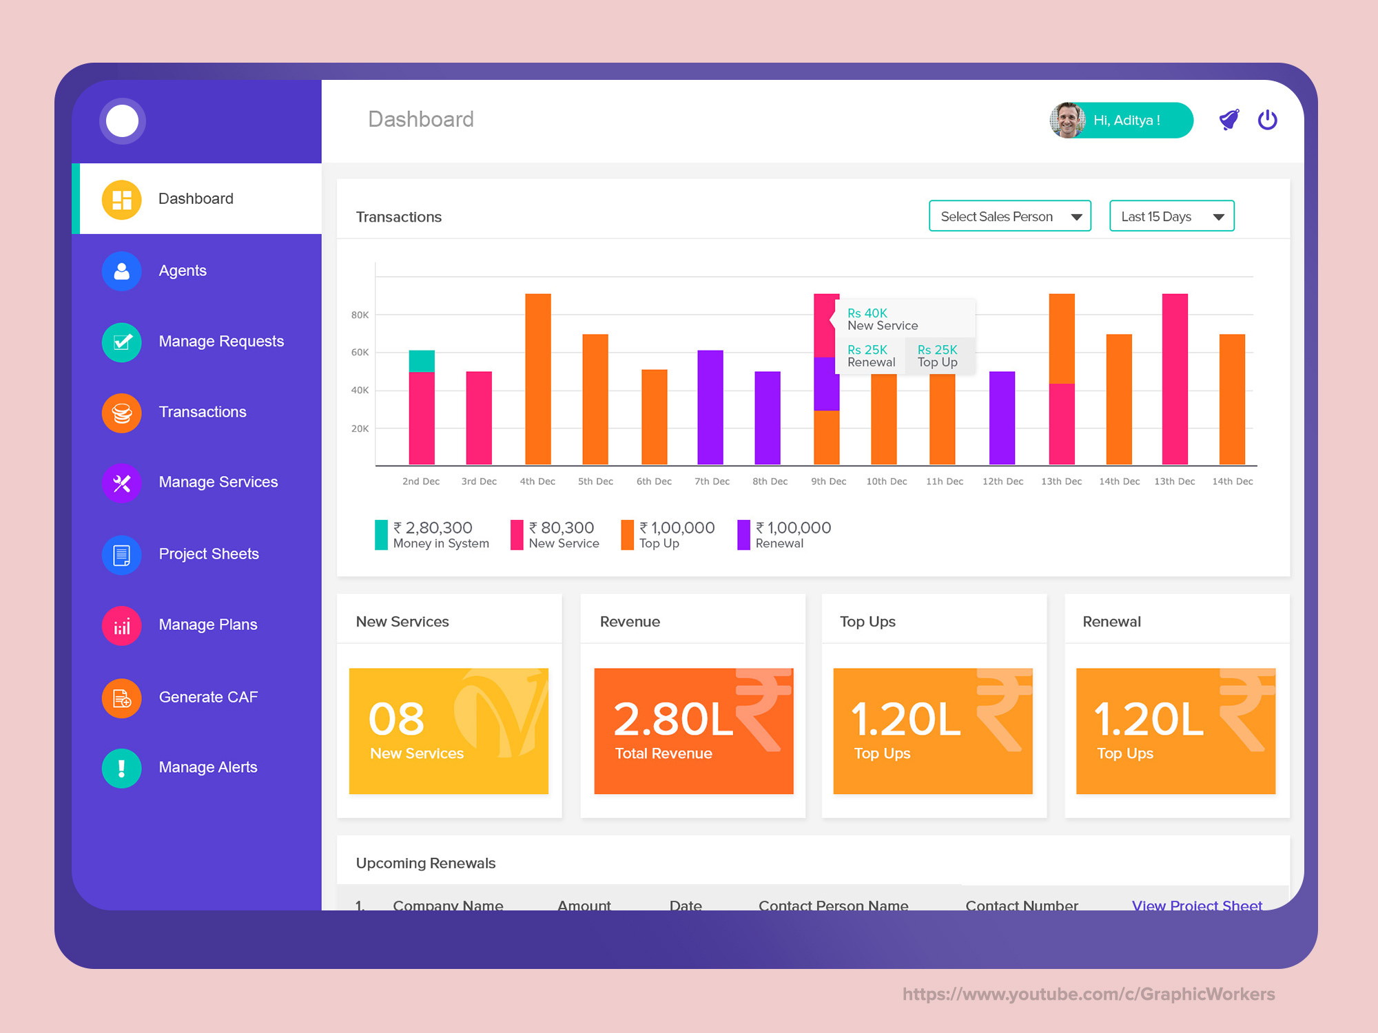Click the Transactions coins icon
The width and height of the screenshot is (1378, 1033).
[122, 413]
